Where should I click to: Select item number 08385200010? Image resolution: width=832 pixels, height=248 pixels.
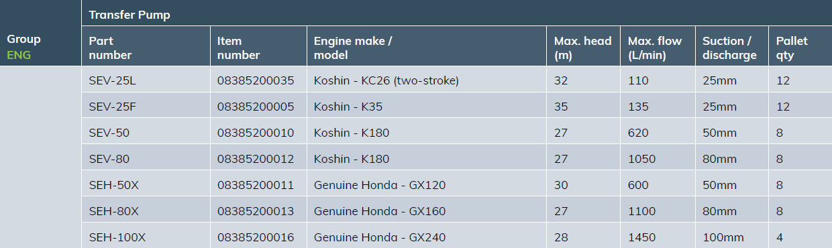pos(256,133)
